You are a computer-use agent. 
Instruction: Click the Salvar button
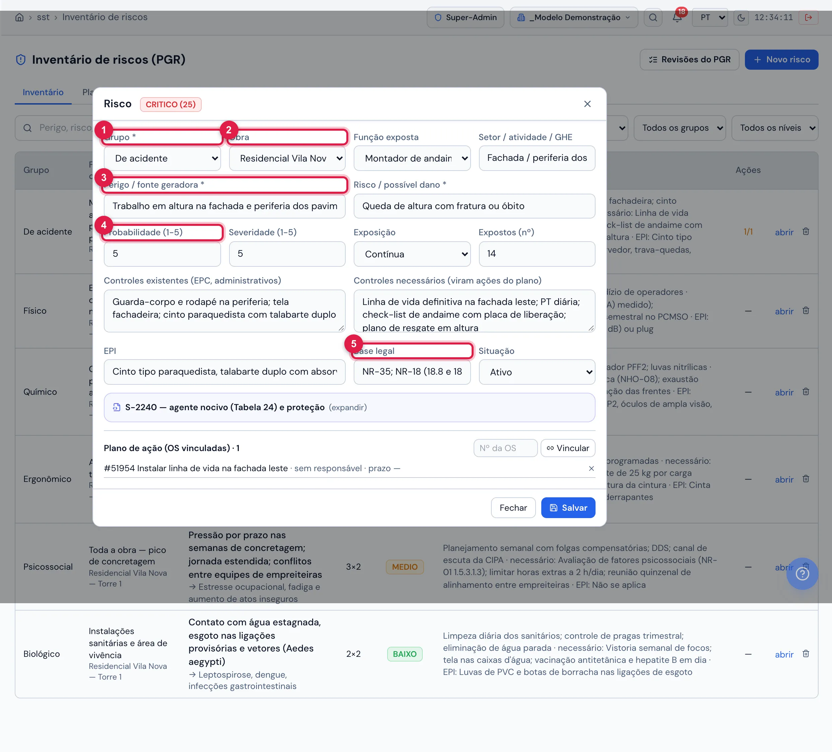click(x=568, y=507)
